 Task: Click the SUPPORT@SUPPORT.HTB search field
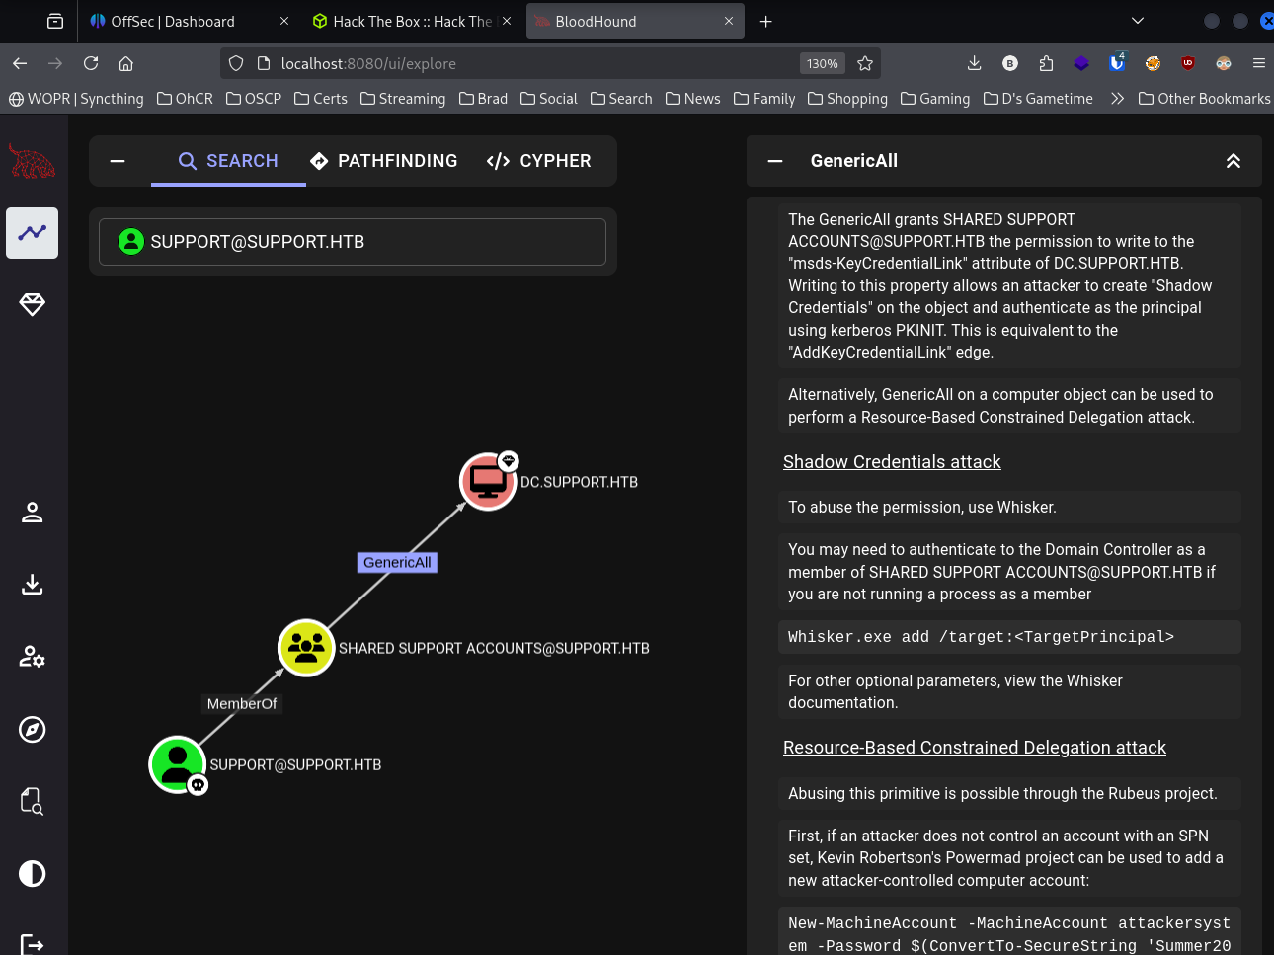coord(353,242)
